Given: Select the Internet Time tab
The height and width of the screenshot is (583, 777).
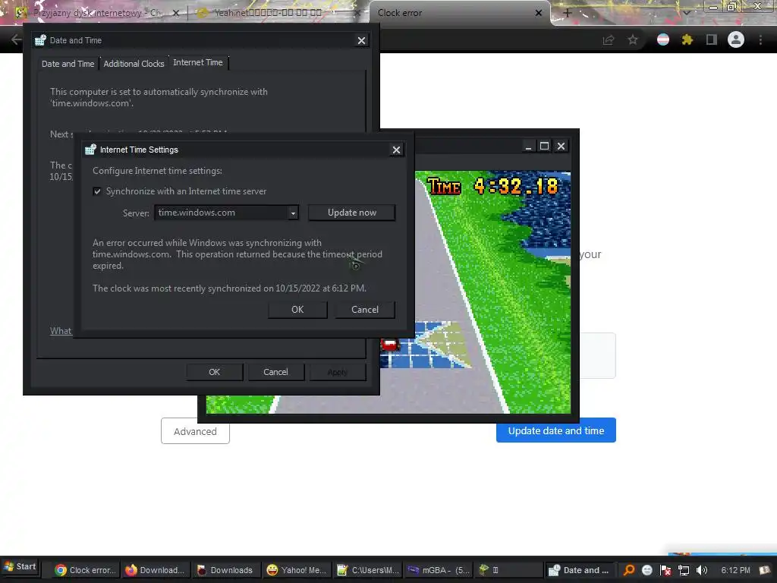Looking at the screenshot, I should click(x=198, y=62).
